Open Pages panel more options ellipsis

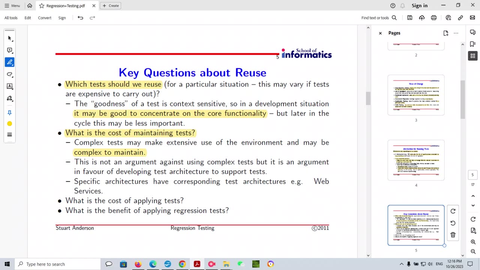(456, 33)
